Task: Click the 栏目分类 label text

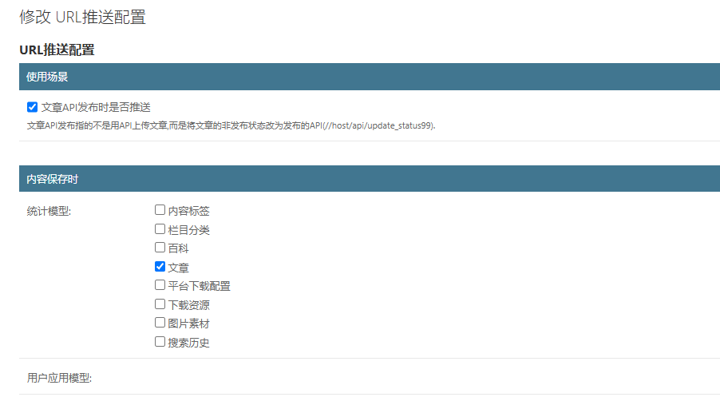Action: point(188,230)
